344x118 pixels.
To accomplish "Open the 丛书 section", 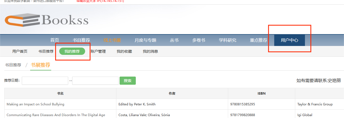I will pos(174,40).
